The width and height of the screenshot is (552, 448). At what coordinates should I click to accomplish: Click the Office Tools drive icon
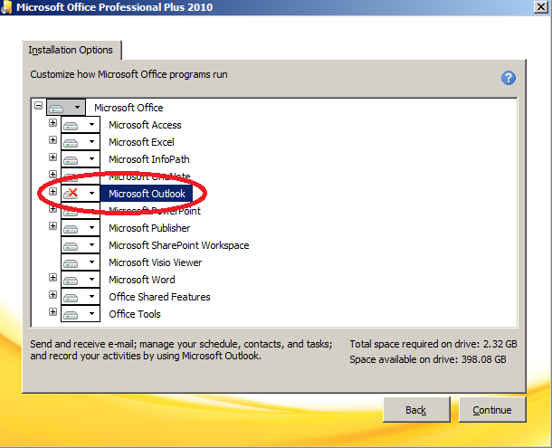71,314
